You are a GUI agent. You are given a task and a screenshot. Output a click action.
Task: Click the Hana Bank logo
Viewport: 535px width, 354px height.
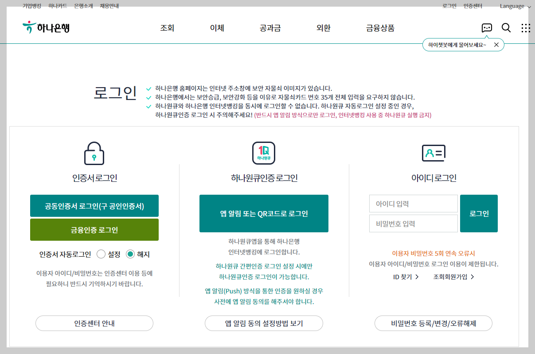[x=46, y=27]
